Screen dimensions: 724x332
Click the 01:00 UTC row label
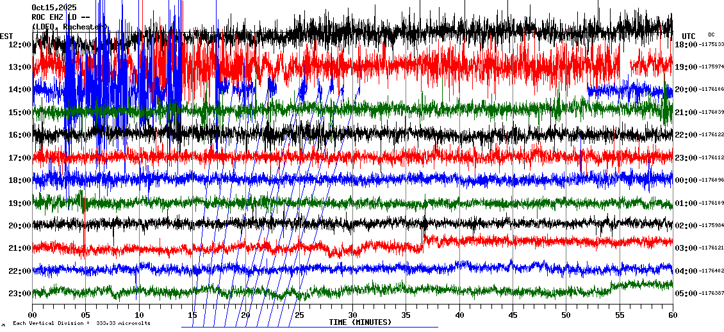tap(686, 203)
